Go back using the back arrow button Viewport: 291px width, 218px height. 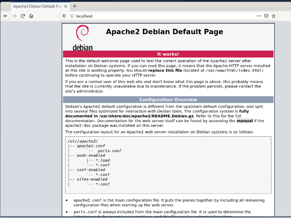click(5, 16)
